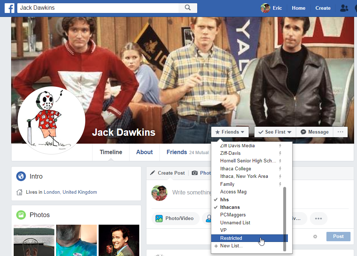Uncheck the Ithacans friend list
Screen dimensions: 357x256
(x=230, y=207)
